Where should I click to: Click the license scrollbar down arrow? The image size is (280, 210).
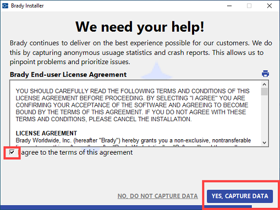[264, 143]
